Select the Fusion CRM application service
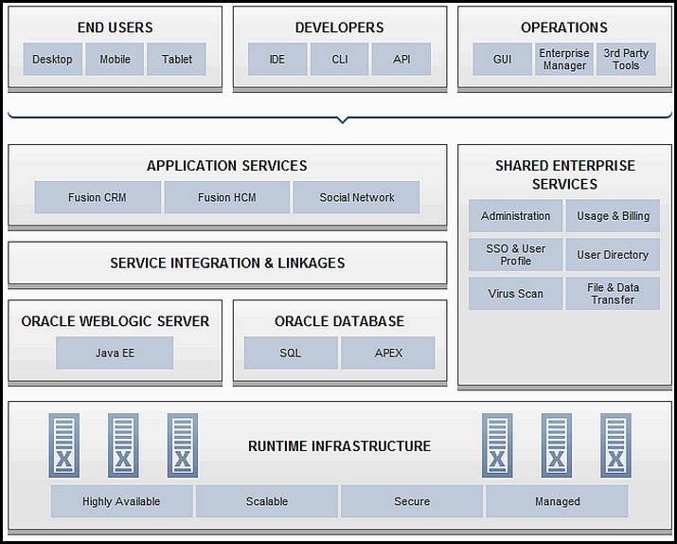Screen dimensions: 677x544 (98, 197)
